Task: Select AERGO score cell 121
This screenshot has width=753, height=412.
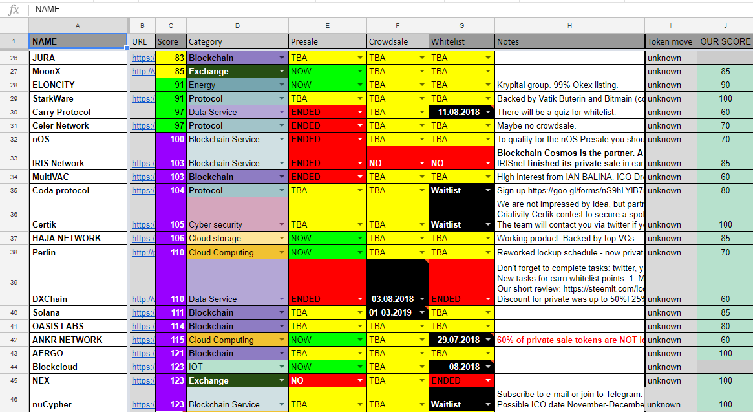Action: click(x=171, y=353)
